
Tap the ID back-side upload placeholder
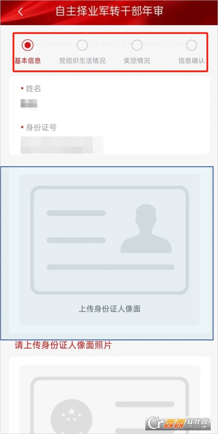(110, 400)
